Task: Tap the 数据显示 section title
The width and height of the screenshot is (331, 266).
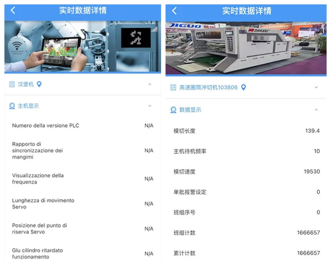Action: (190, 110)
